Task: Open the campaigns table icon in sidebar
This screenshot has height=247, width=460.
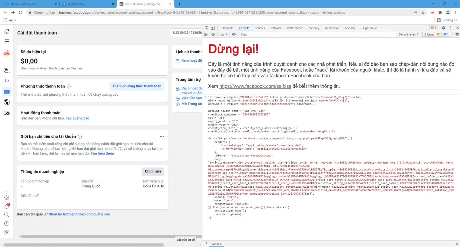Action: [x=7, y=70]
